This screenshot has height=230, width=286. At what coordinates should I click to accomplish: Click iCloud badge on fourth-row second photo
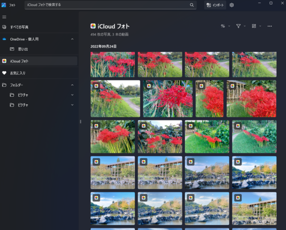(x=143, y=162)
